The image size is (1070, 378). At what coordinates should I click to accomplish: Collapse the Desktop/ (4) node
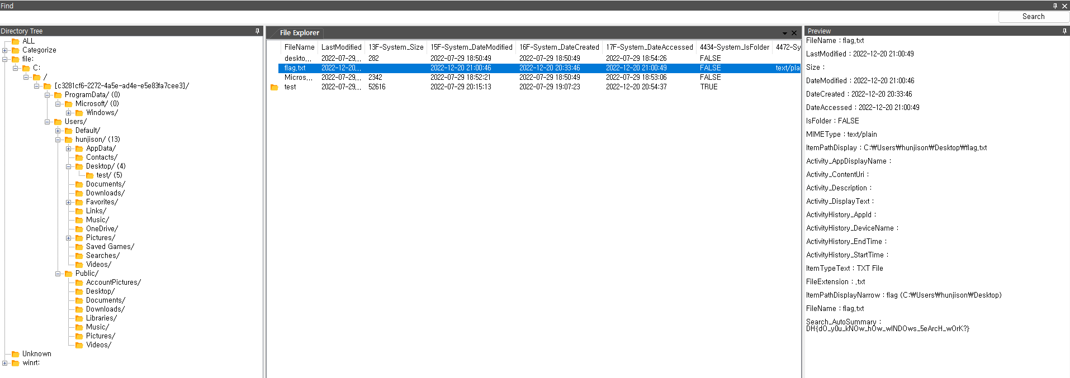(x=69, y=166)
